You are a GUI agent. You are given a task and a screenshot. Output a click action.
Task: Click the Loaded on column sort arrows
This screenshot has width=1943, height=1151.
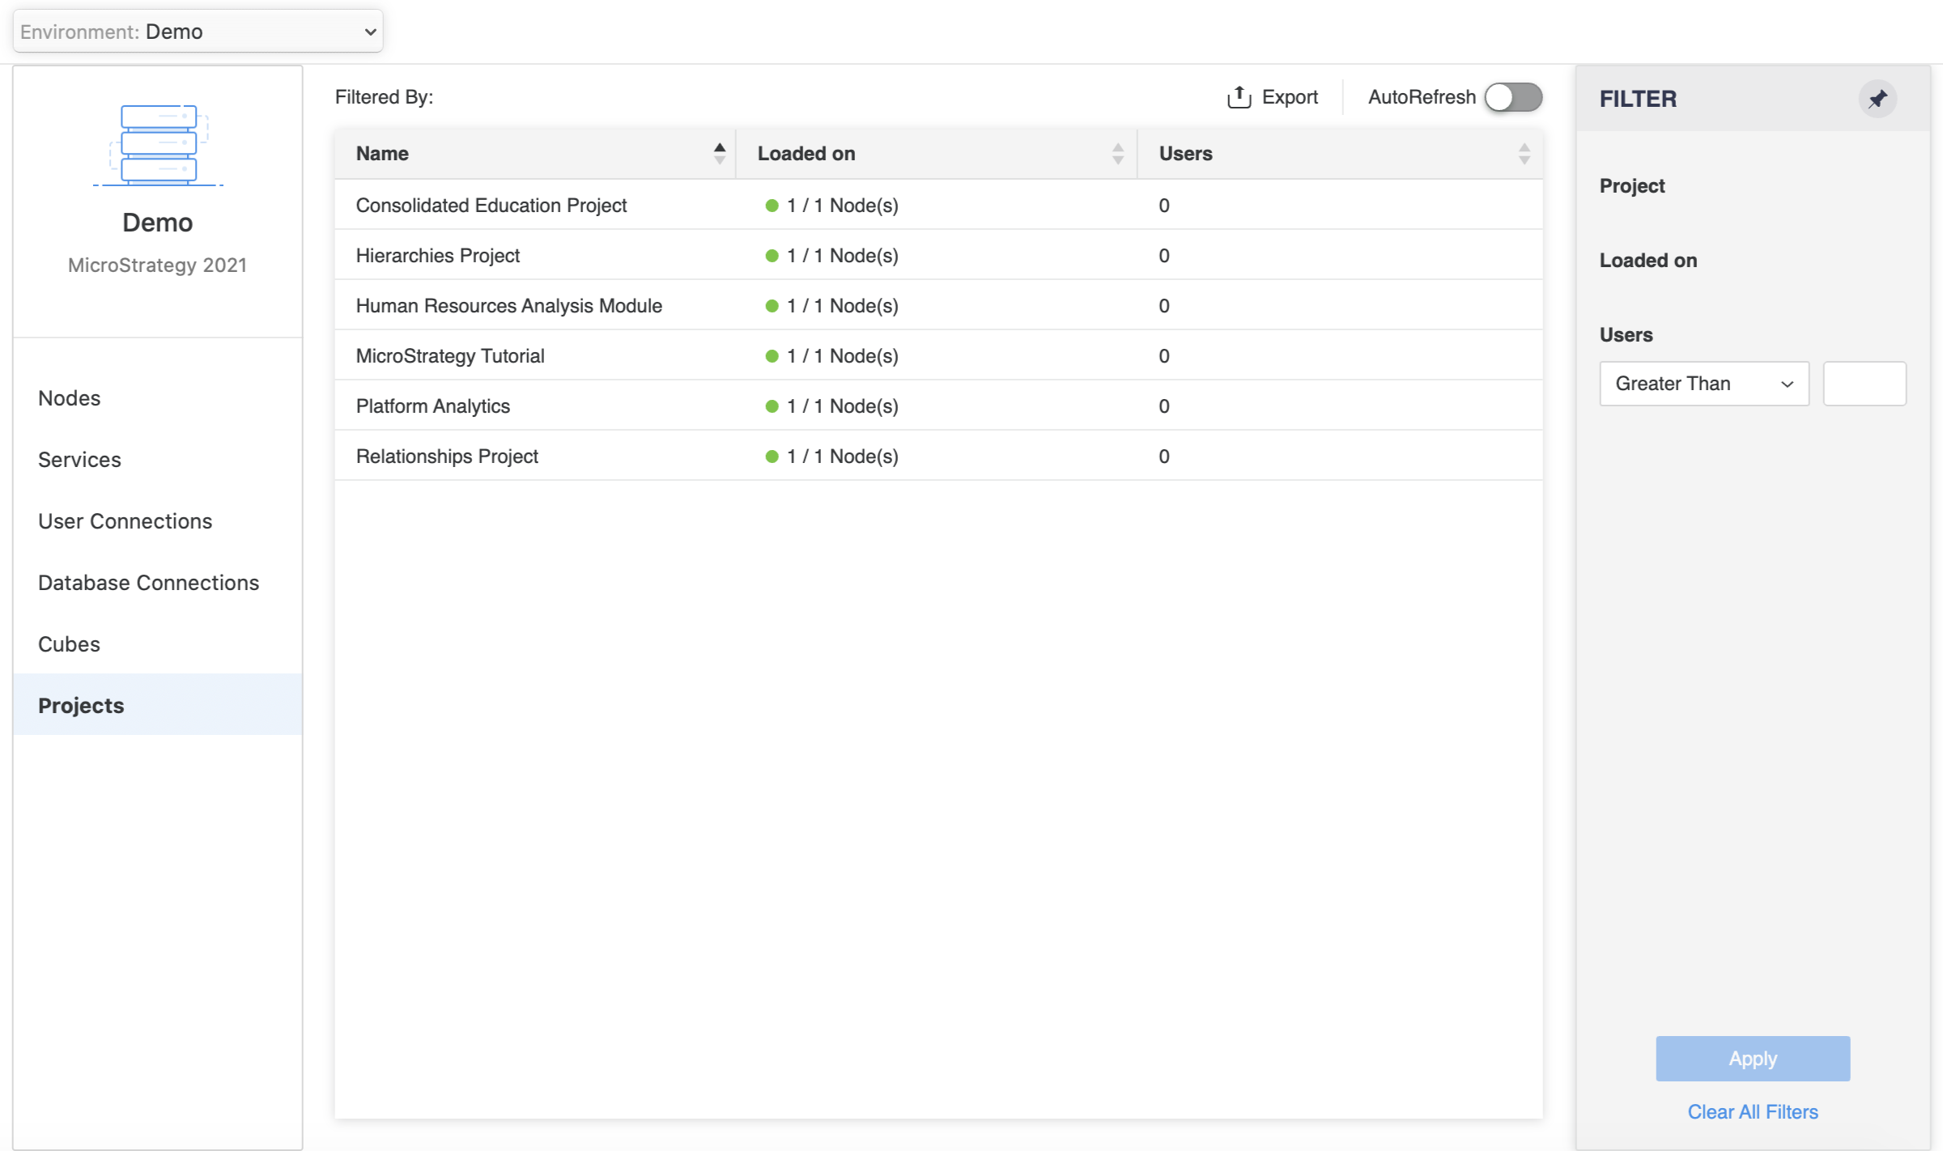[1117, 153]
